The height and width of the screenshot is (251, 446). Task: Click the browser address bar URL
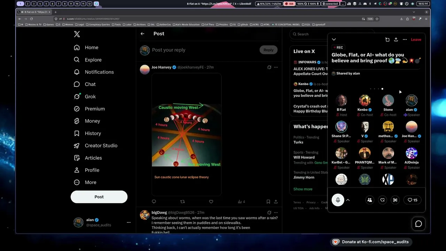click(x=93, y=19)
